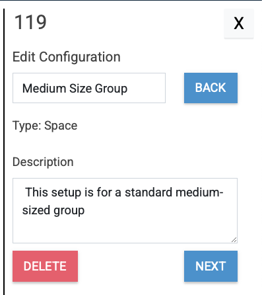262x295 pixels.
Task: Place cursor on 'sized group' line in description
Action: coord(53,210)
